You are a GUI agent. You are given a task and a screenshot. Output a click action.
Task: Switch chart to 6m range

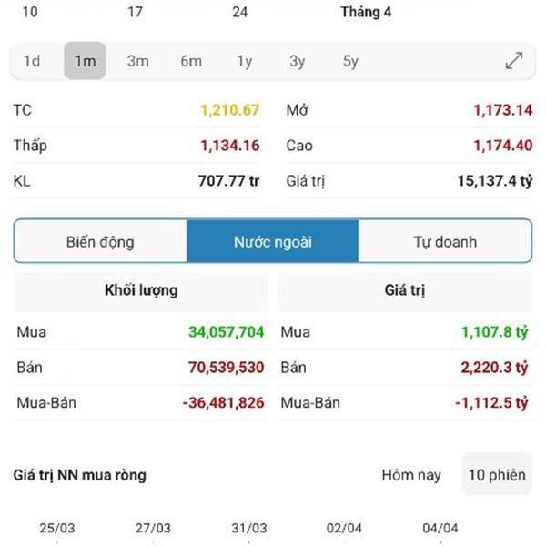tap(191, 61)
